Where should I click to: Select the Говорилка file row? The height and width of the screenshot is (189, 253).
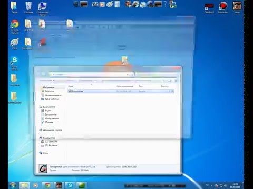point(121,91)
